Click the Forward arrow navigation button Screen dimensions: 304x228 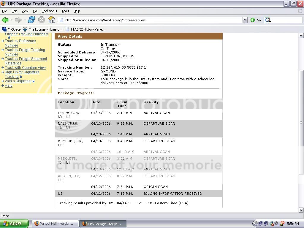[x=18, y=20]
